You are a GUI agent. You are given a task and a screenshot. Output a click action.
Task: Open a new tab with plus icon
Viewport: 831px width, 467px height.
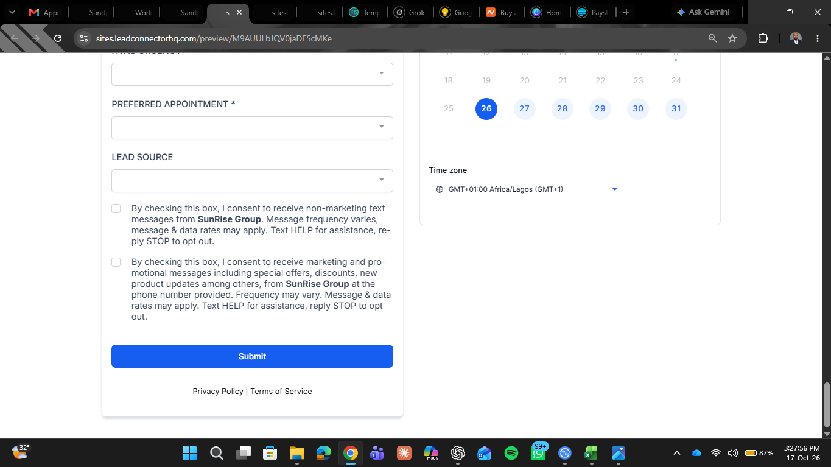(x=626, y=12)
